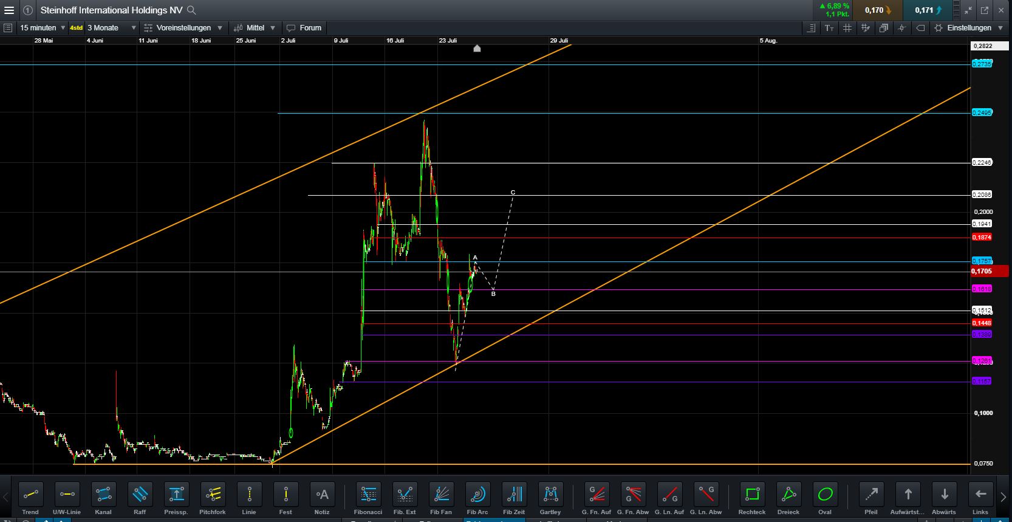Toggle the grid lines icon

click(847, 28)
